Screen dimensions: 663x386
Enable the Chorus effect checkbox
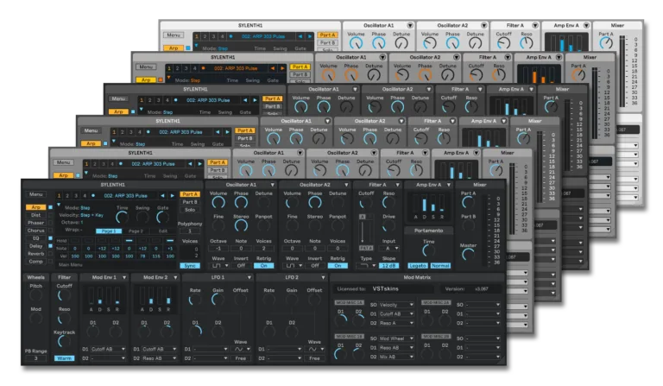click(50, 231)
